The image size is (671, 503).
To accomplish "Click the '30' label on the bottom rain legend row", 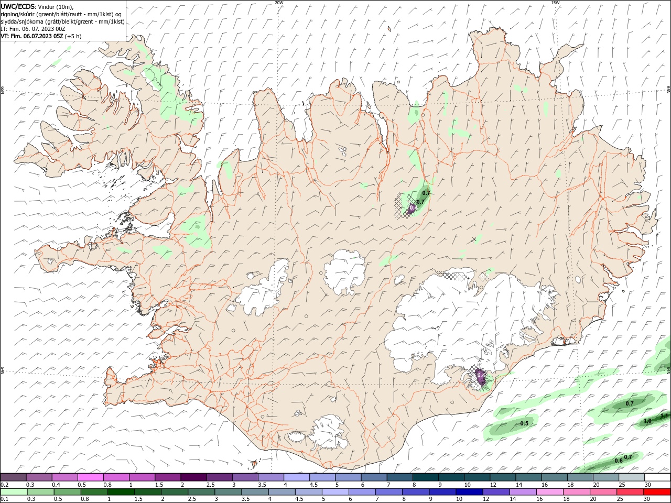I will point(646,499).
